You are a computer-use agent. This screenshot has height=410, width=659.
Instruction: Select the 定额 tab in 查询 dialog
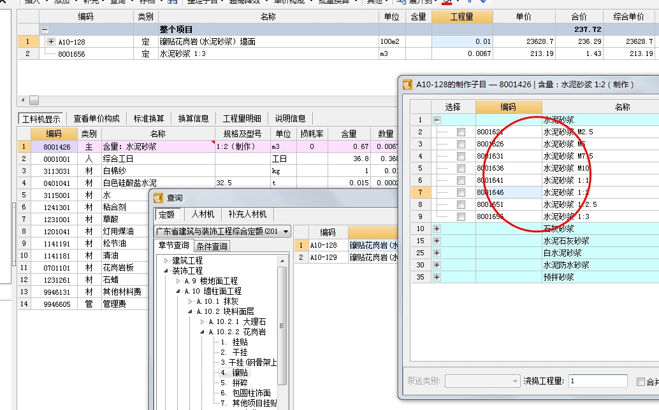(x=167, y=215)
